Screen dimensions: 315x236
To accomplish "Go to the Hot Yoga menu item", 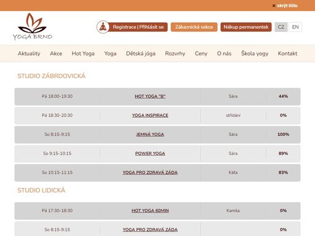I will pyautogui.click(x=83, y=53).
